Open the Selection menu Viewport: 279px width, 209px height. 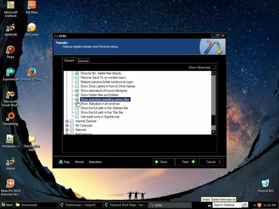tap(95, 162)
